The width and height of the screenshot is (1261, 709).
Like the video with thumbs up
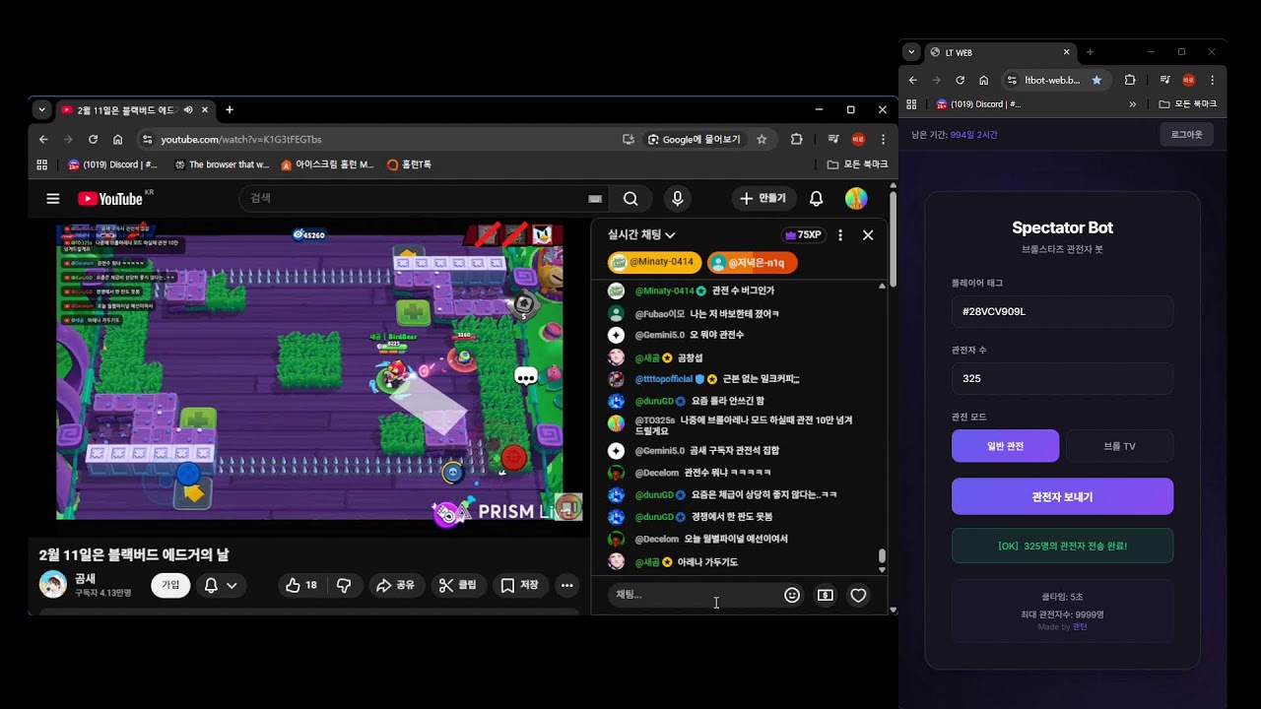coord(301,585)
